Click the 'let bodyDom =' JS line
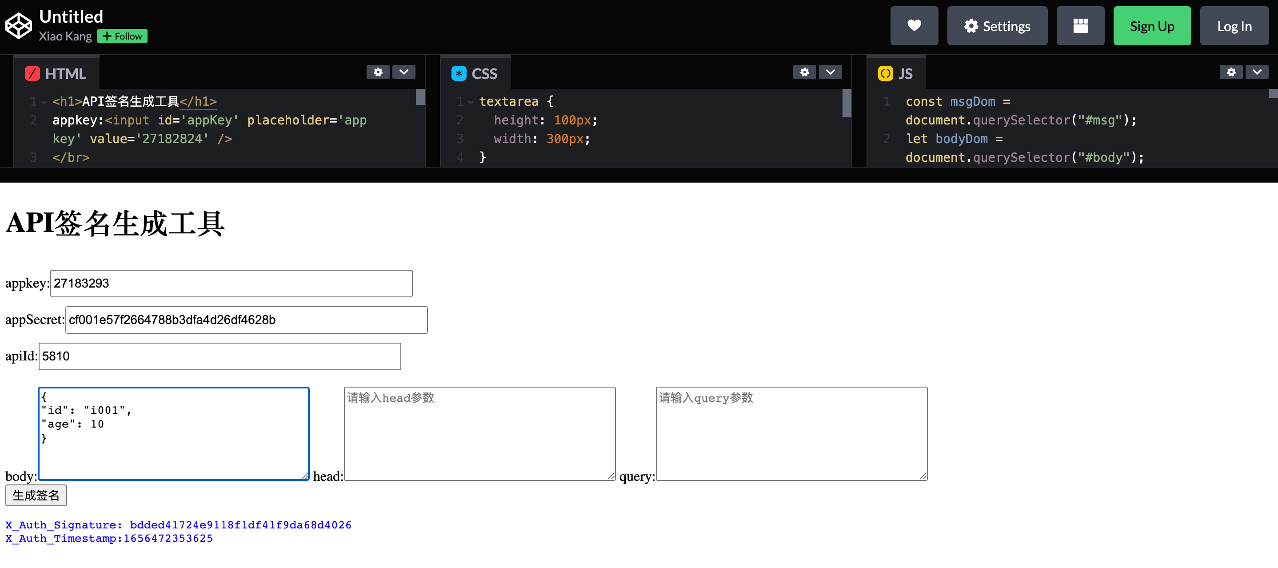 (954, 138)
